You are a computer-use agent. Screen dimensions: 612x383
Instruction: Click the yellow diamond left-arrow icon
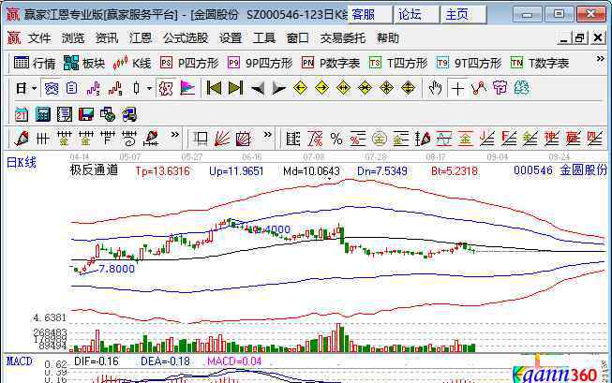click(x=300, y=88)
